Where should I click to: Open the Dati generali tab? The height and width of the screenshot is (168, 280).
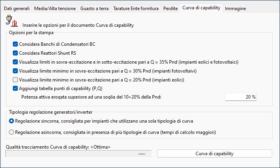(x=17, y=9)
